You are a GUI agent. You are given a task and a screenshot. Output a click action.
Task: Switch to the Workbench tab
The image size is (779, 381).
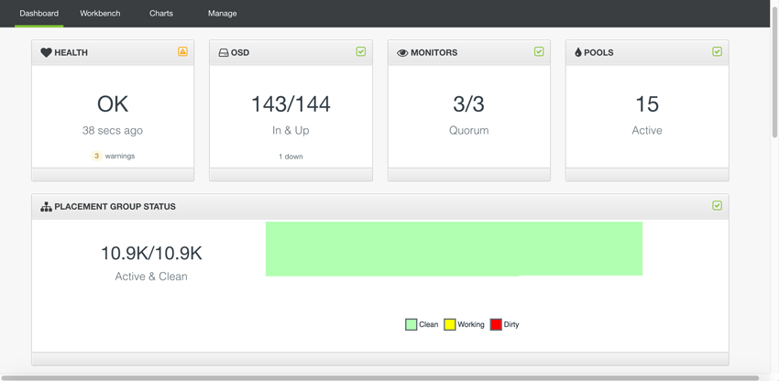pos(100,14)
